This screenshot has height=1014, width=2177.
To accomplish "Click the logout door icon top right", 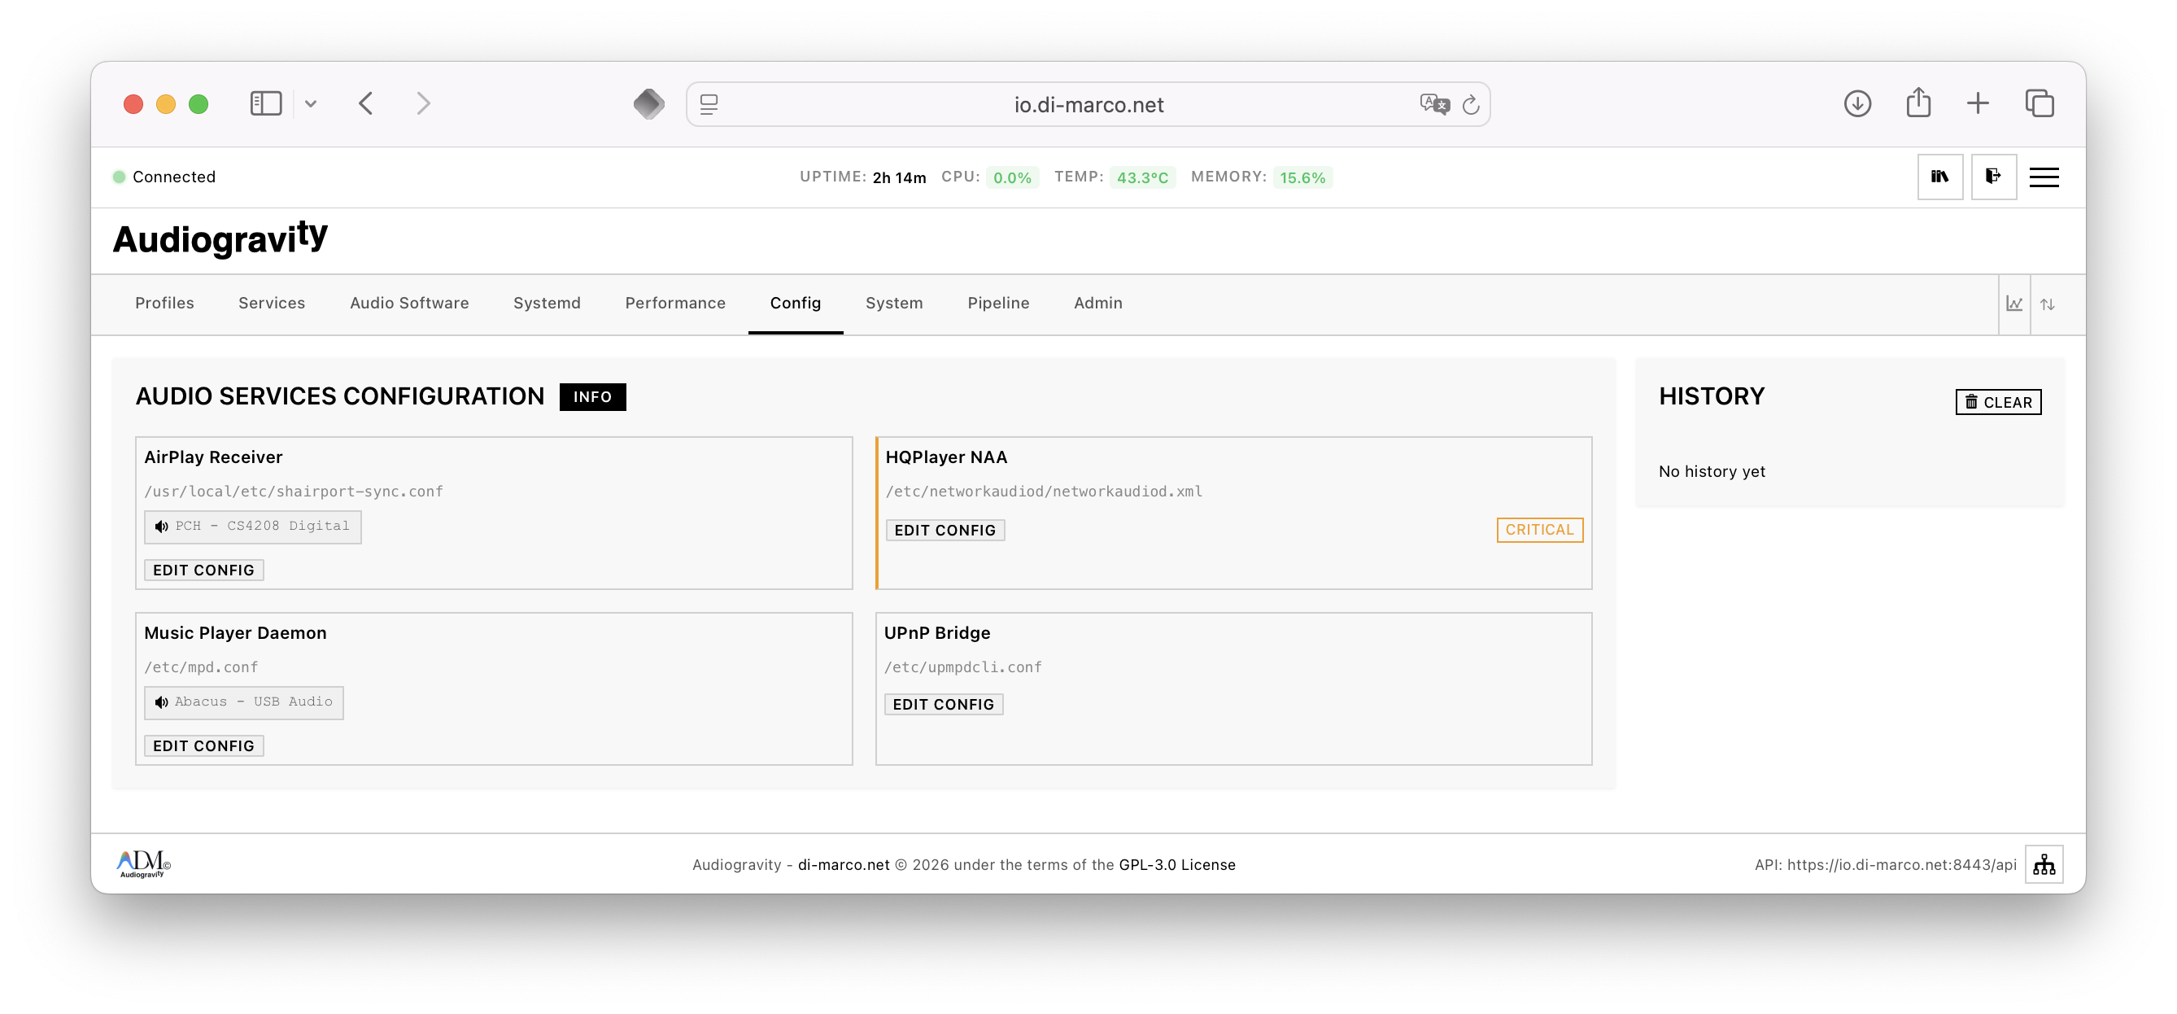I will click(x=1994, y=177).
